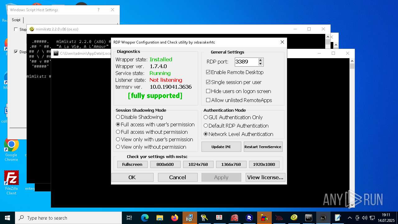Switch to the Script tab
The image size is (398, 224).
16,20
